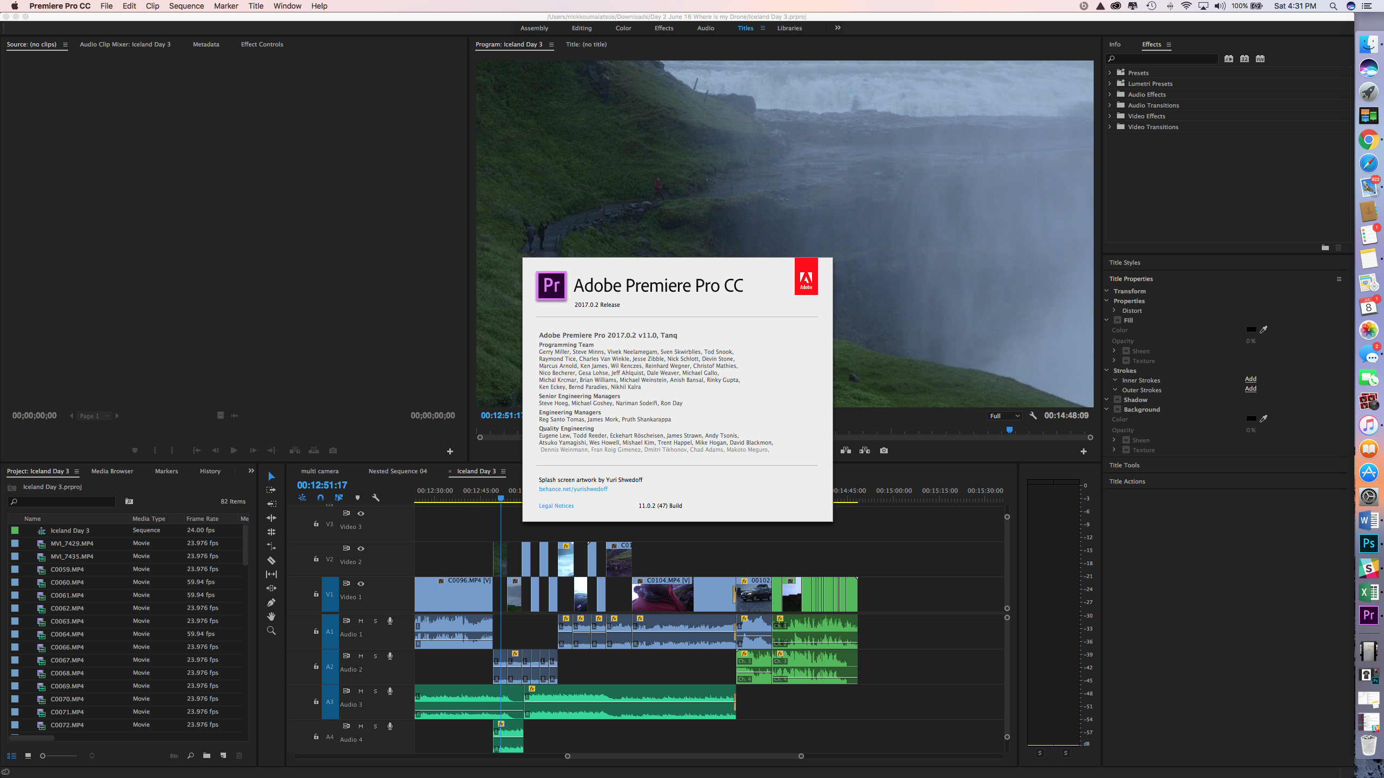This screenshot has width=1384, height=778.
Task: Open the Effect Controls tab
Action: (262, 44)
